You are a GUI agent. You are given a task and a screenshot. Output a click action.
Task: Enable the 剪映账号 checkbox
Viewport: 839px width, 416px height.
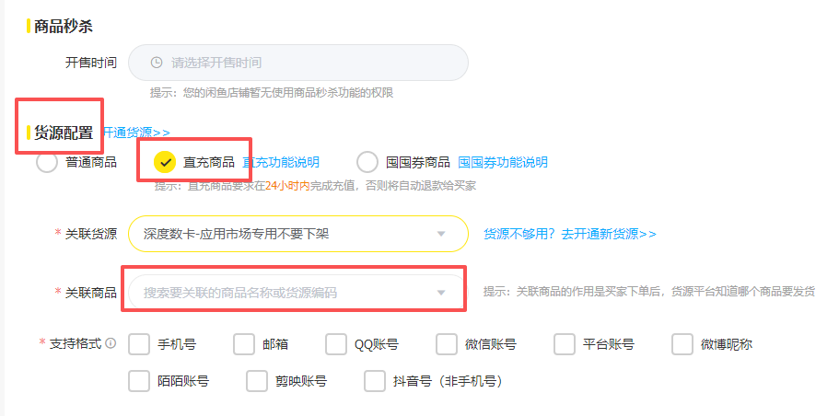pos(258,381)
